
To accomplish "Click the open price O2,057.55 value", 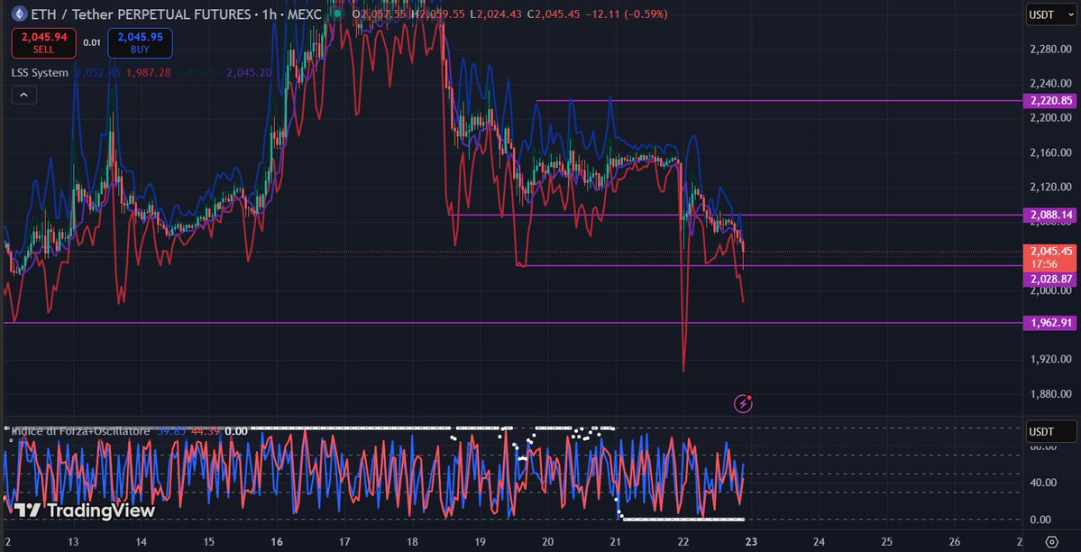I will point(380,14).
